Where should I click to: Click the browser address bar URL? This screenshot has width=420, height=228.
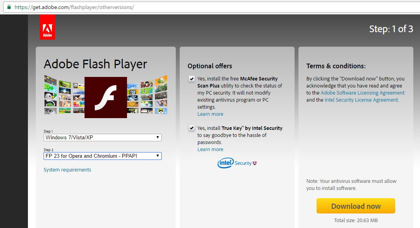click(74, 7)
